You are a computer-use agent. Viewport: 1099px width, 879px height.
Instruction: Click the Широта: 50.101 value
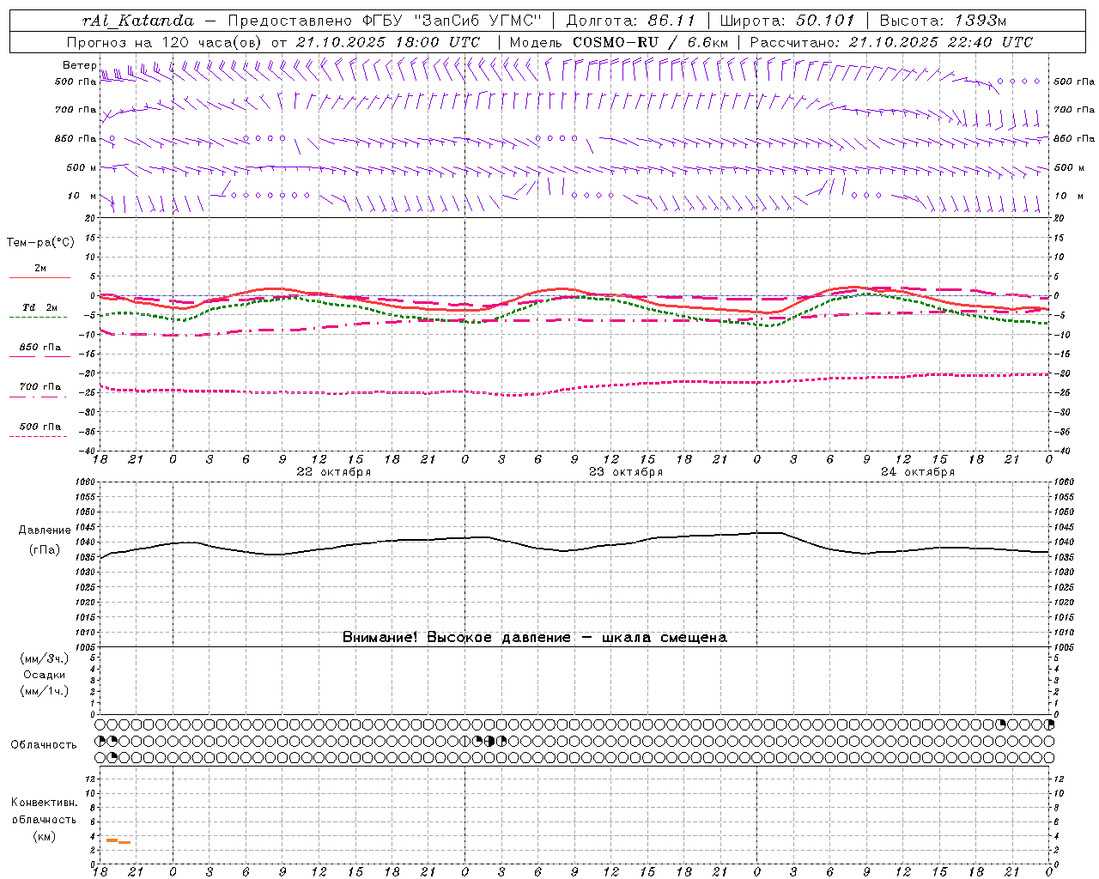point(787,21)
